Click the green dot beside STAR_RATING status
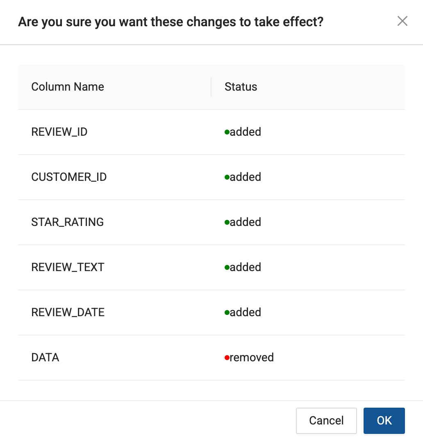 (x=227, y=222)
